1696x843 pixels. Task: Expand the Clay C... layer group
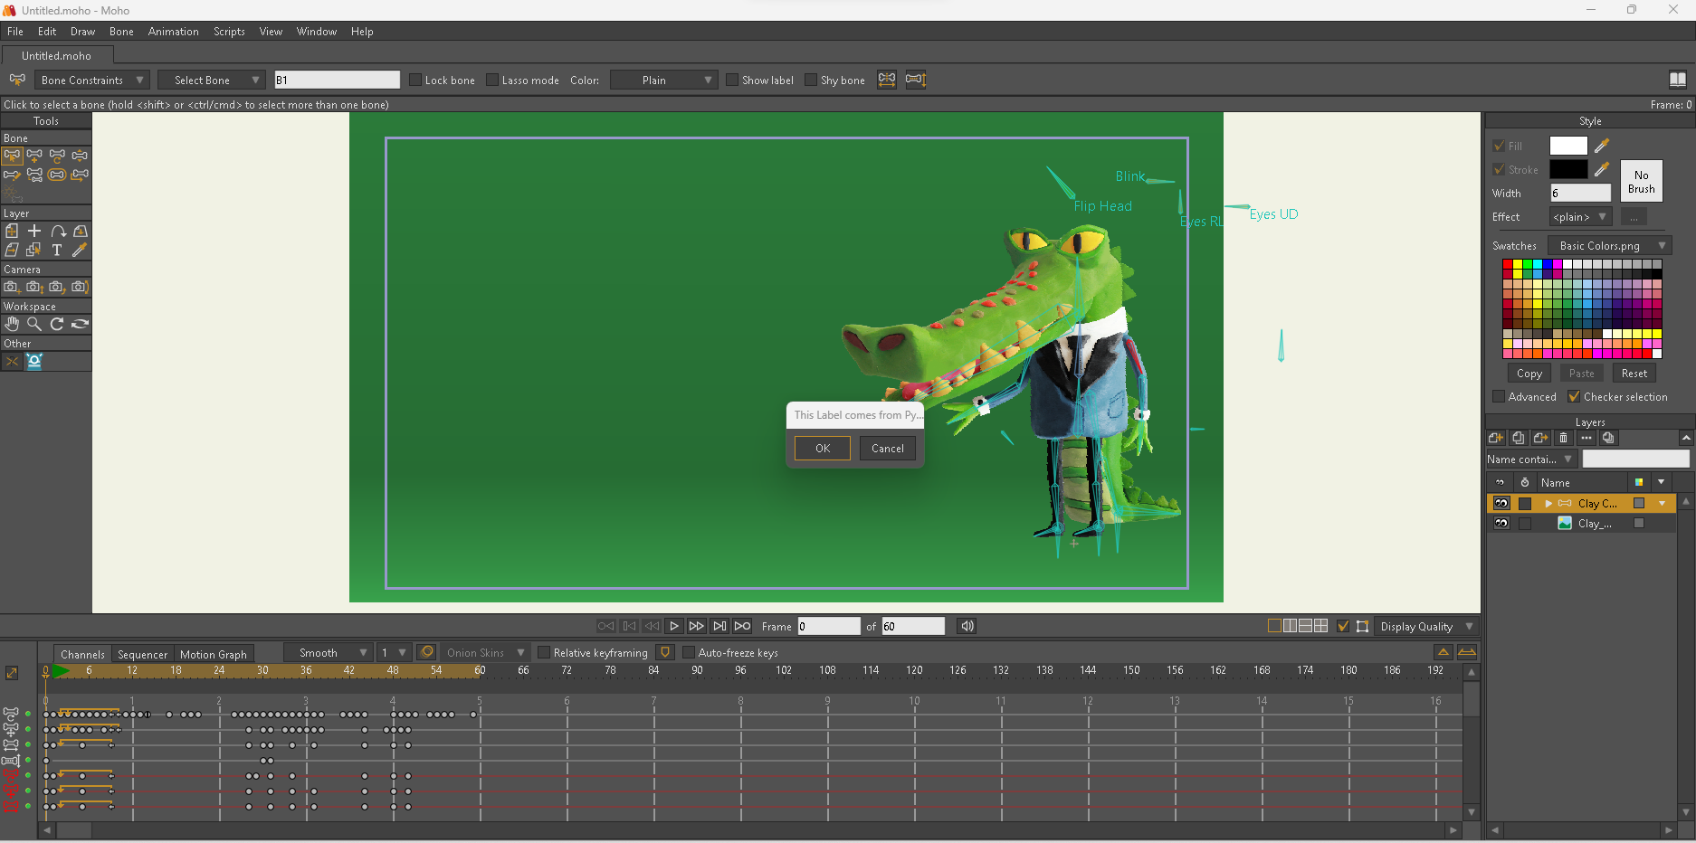tap(1548, 503)
